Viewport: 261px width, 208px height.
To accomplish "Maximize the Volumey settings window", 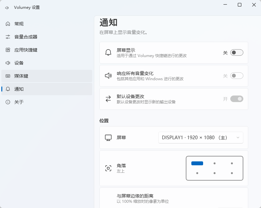I will 239,5.
